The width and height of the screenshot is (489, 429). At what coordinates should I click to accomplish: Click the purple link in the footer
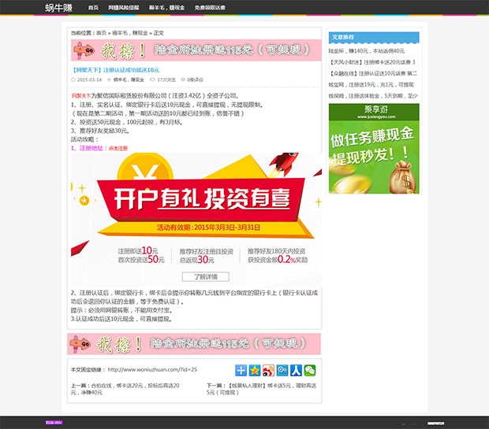pyautogui.click(x=54, y=423)
